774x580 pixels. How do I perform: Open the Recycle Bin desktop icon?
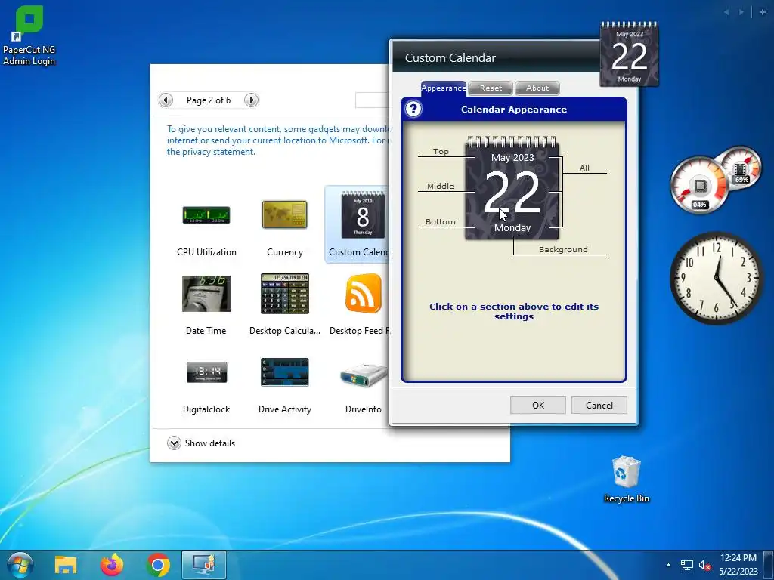point(627,479)
